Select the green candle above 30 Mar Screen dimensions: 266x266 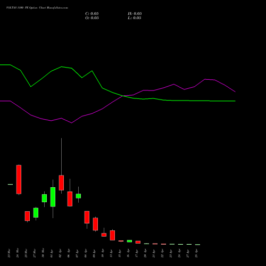pos(44,198)
